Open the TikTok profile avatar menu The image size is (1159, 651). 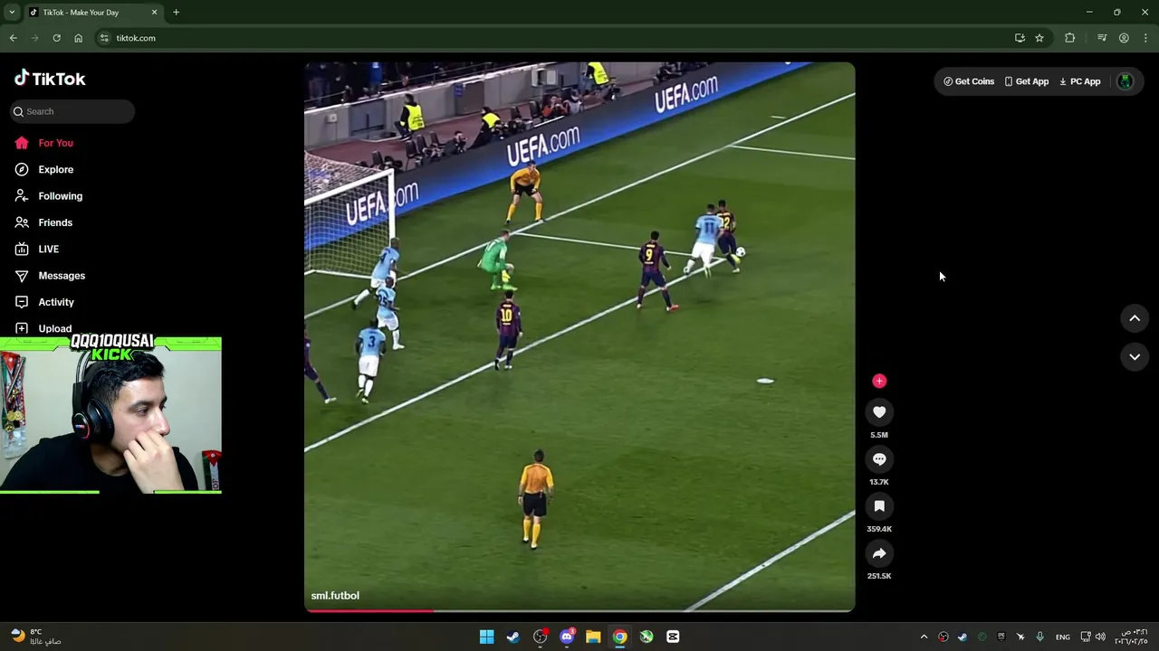1125,81
